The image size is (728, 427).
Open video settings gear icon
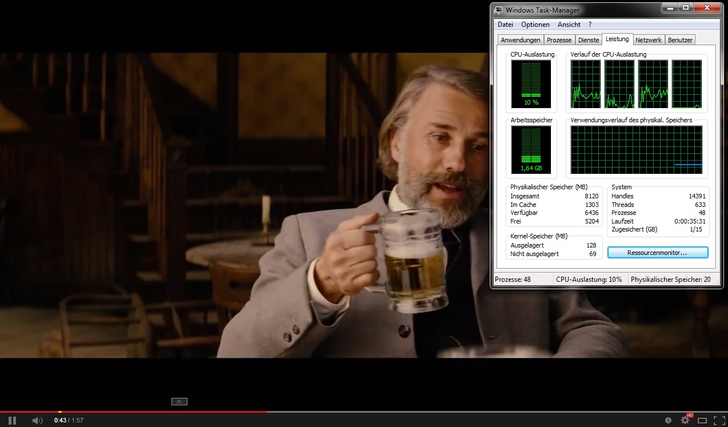tap(685, 420)
